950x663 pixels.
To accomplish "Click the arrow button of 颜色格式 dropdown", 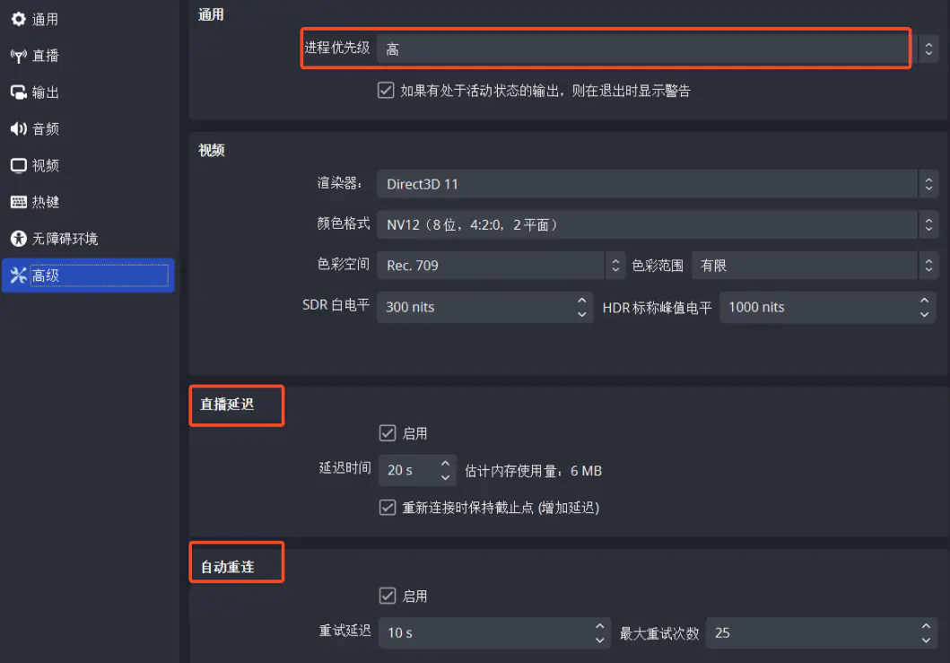I will 928,225.
